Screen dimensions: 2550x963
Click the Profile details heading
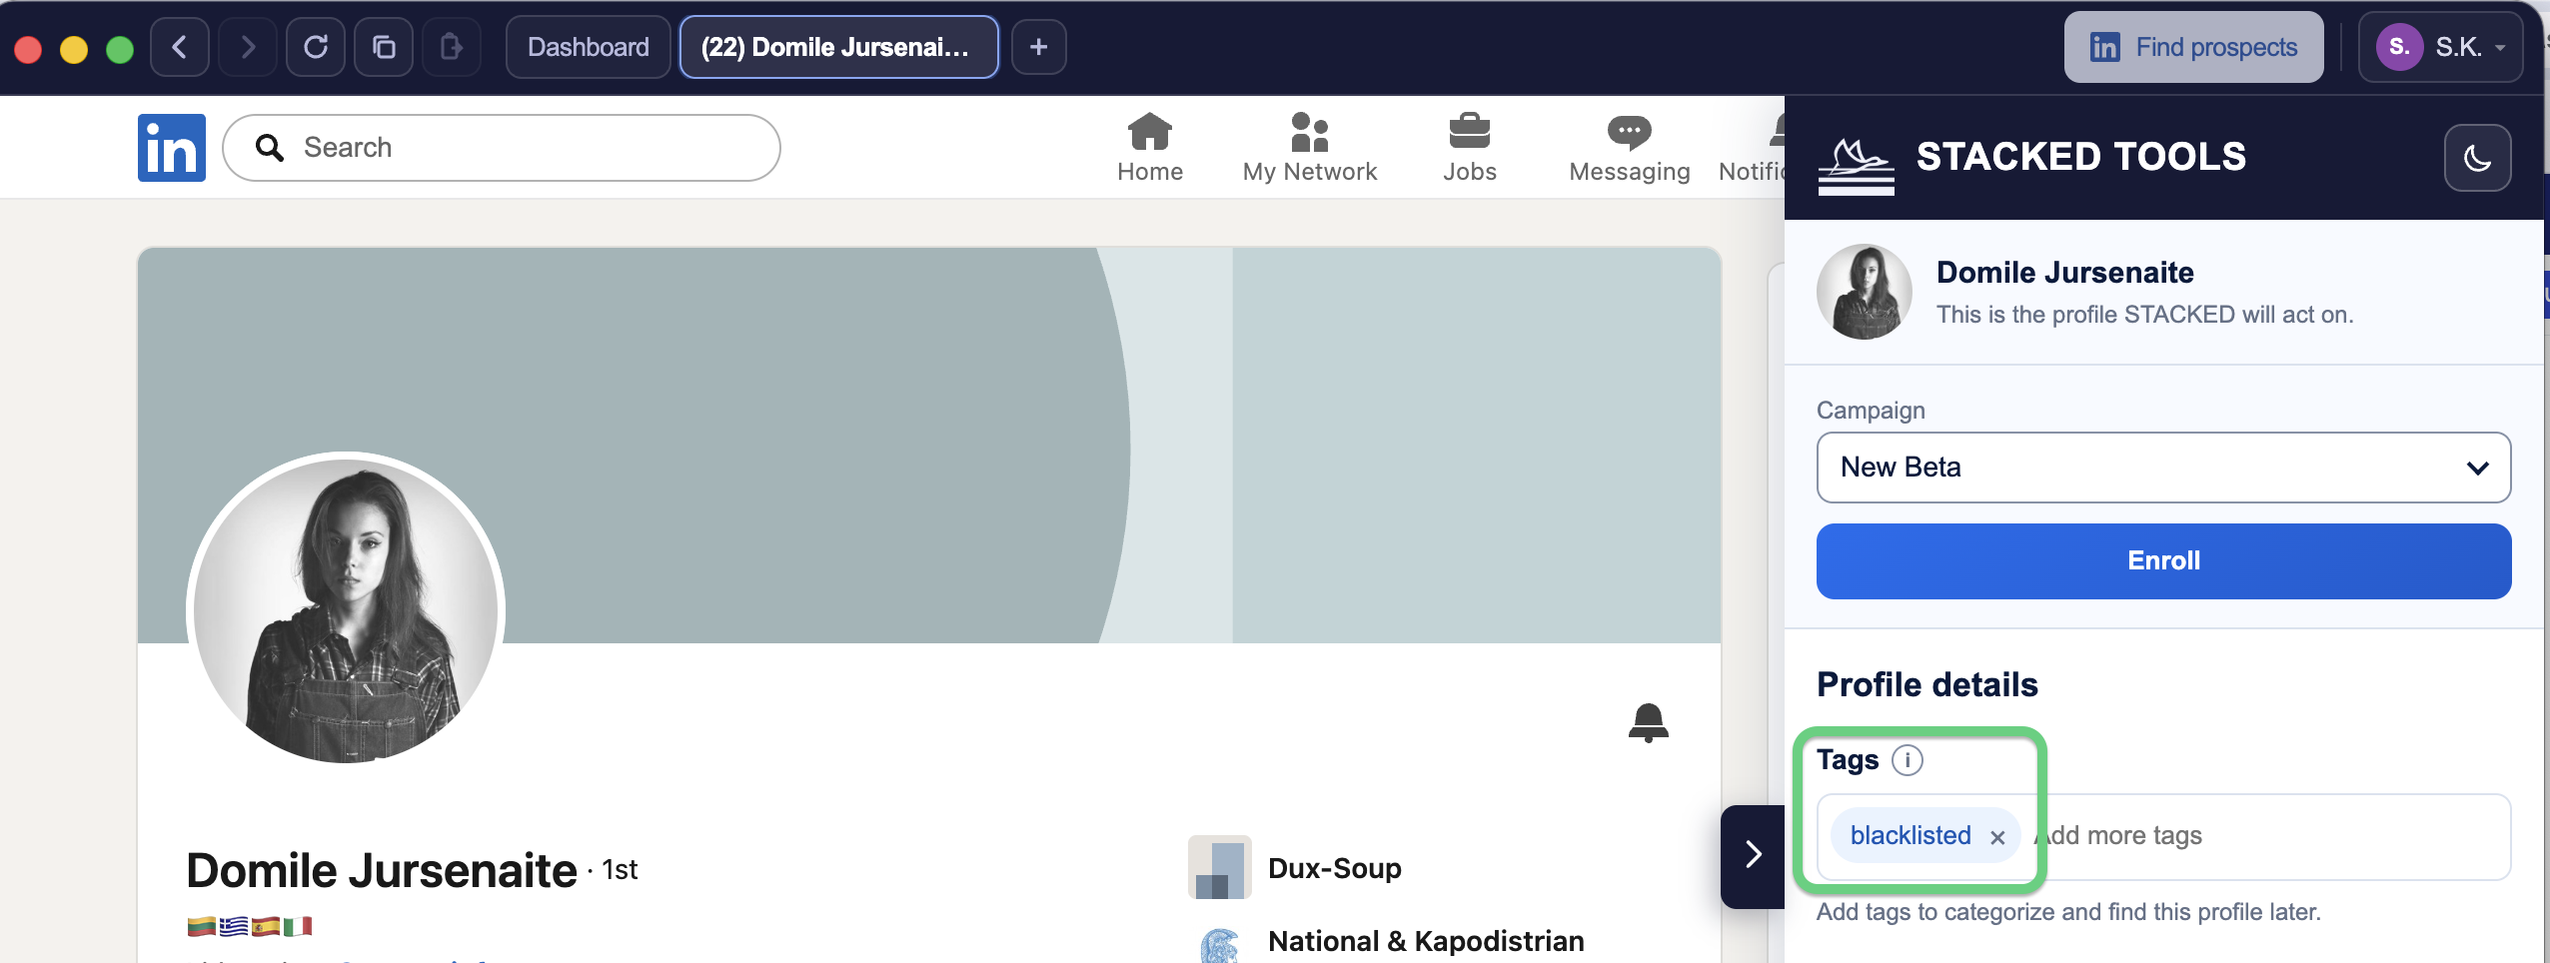[x=1927, y=685]
